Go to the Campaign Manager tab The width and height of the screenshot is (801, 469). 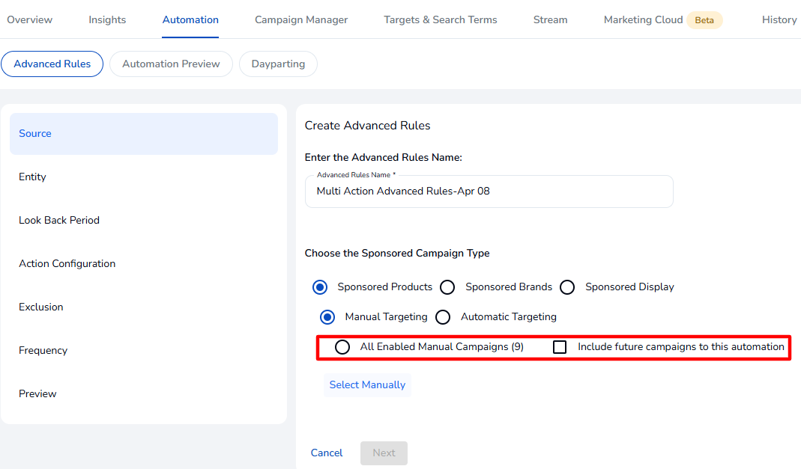click(x=301, y=19)
